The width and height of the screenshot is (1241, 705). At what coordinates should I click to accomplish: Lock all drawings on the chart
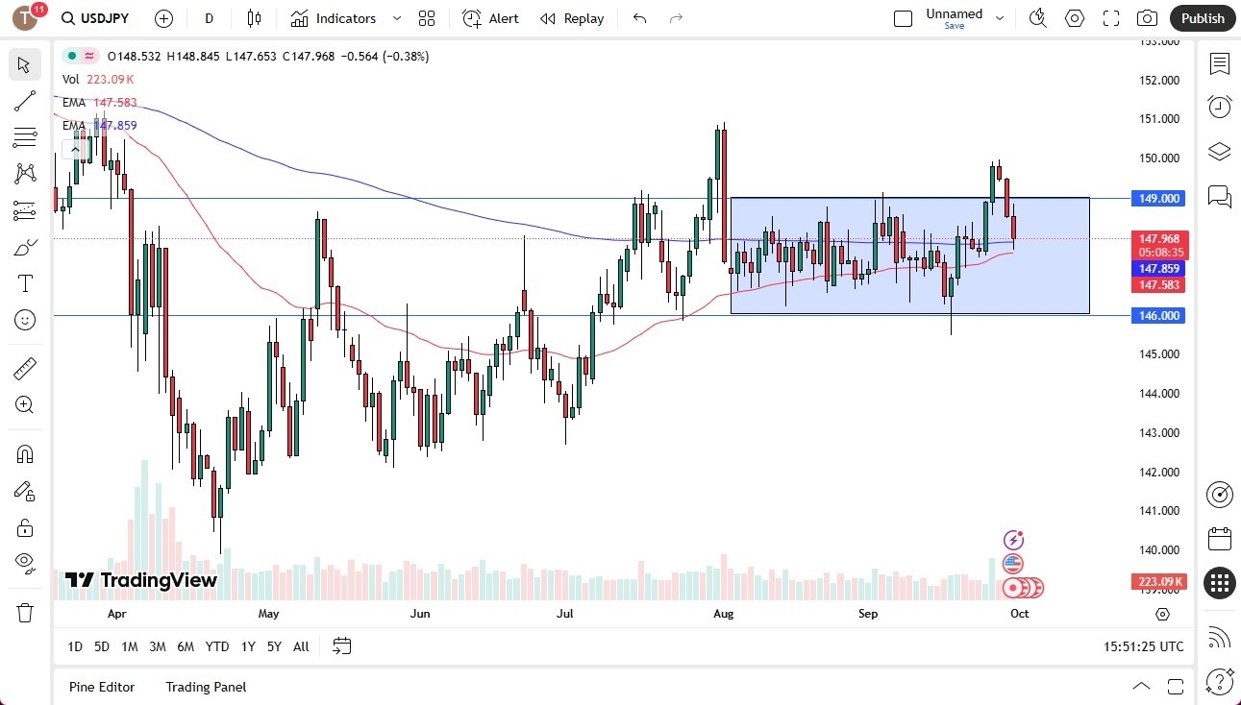click(24, 527)
